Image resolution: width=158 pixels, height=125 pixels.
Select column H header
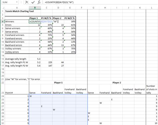tap(105, 8)
